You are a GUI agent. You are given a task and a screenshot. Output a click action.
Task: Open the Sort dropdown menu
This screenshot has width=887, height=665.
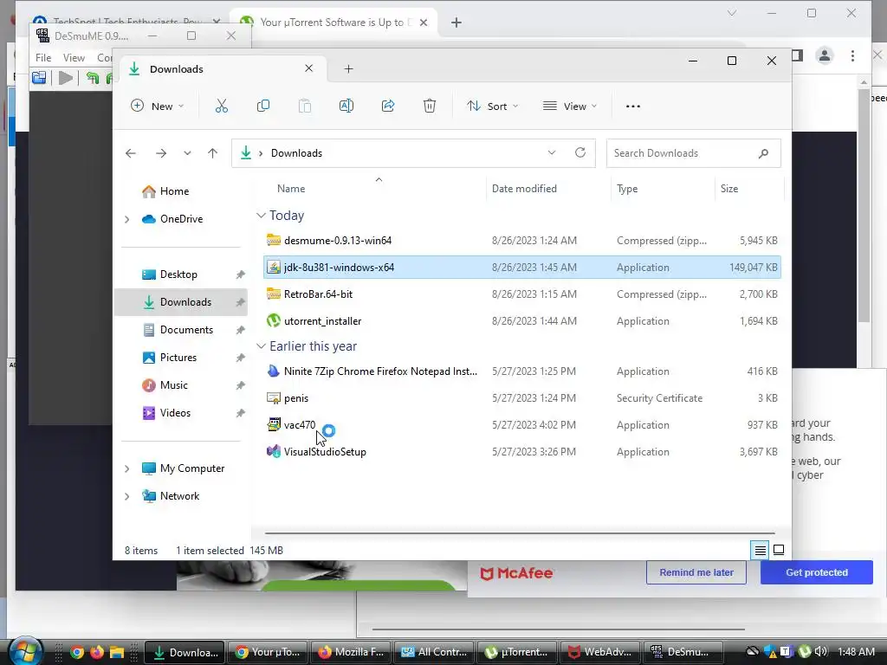click(492, 106)
